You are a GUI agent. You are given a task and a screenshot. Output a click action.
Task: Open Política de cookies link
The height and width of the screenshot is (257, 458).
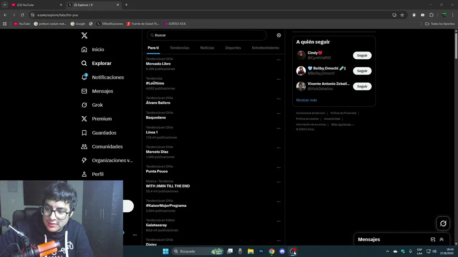click(307, 119)
